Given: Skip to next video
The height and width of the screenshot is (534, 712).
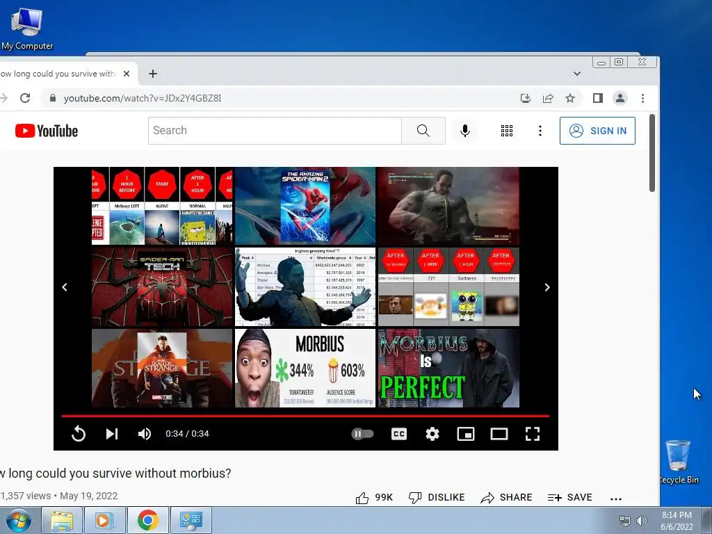Looking at the screenshot, I should 112,434.
